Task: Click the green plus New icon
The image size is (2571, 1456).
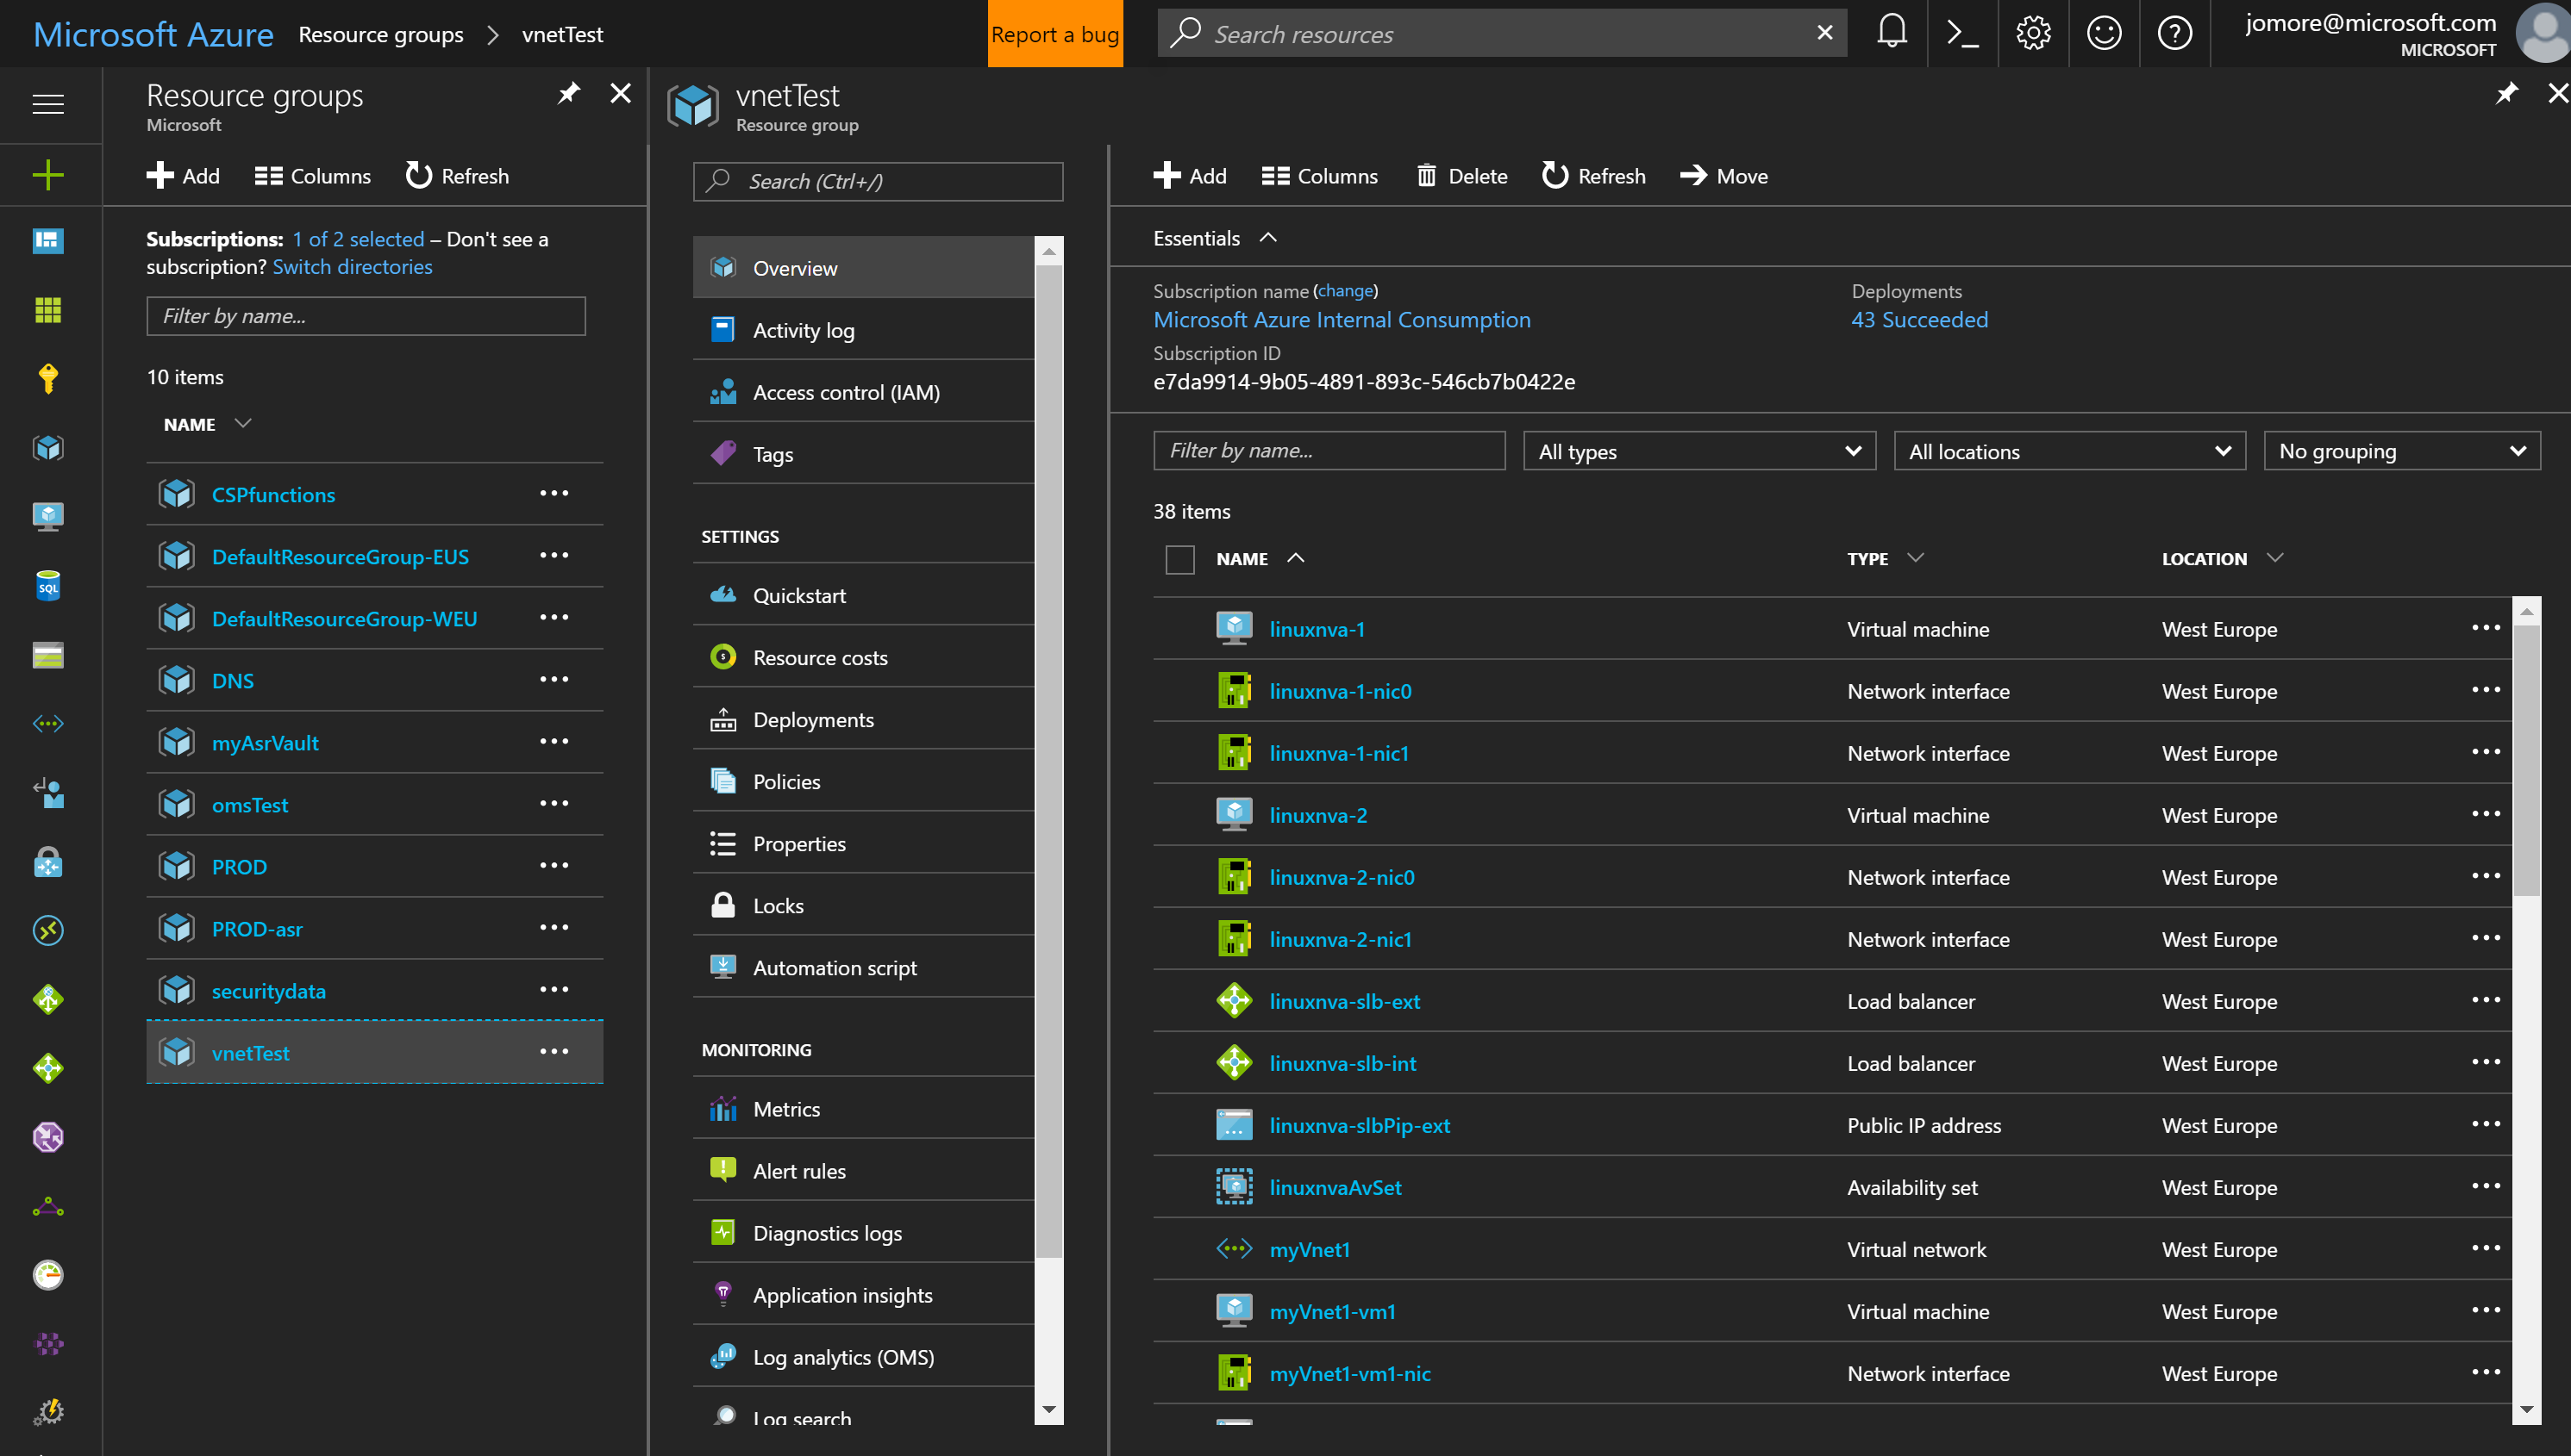Action: pyautogui.click(x=47, y=175)
